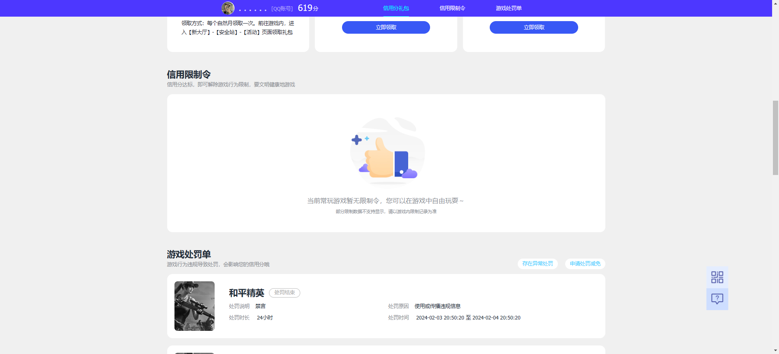Click the 游戏处罚单 section heading
Image resolution: width=779 pixels, height=354 pixels.
[x=189, y=255]
